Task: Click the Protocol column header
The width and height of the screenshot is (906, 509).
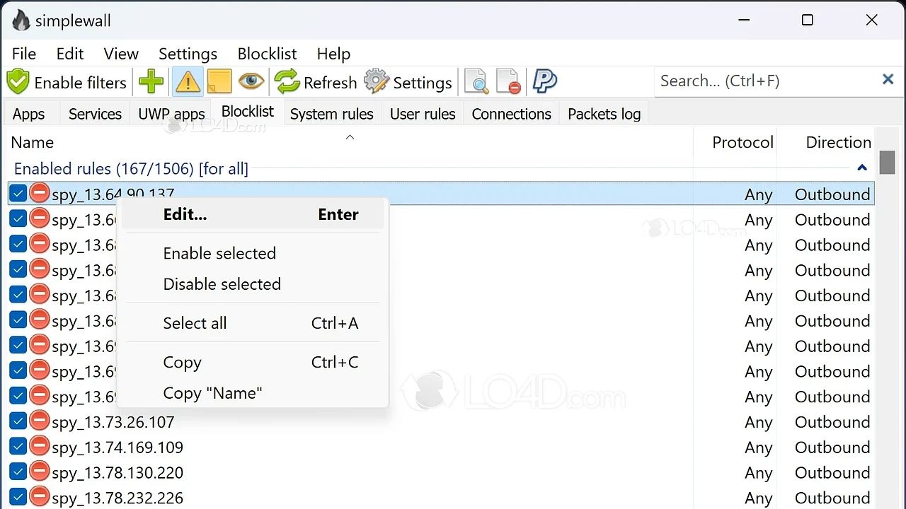Action: (742, 142)
